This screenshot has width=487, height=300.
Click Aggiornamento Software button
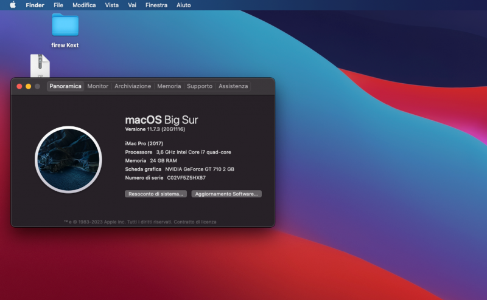pos(226,194)
